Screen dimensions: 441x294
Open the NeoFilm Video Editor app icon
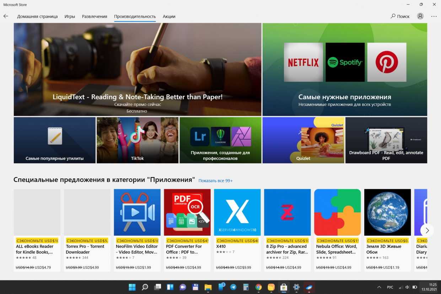tap(137, 212)
